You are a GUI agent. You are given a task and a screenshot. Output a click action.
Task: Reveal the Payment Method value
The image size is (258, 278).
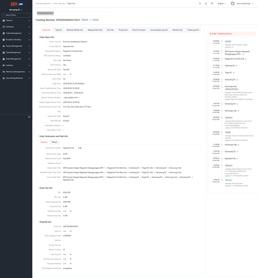pos(71,264)
